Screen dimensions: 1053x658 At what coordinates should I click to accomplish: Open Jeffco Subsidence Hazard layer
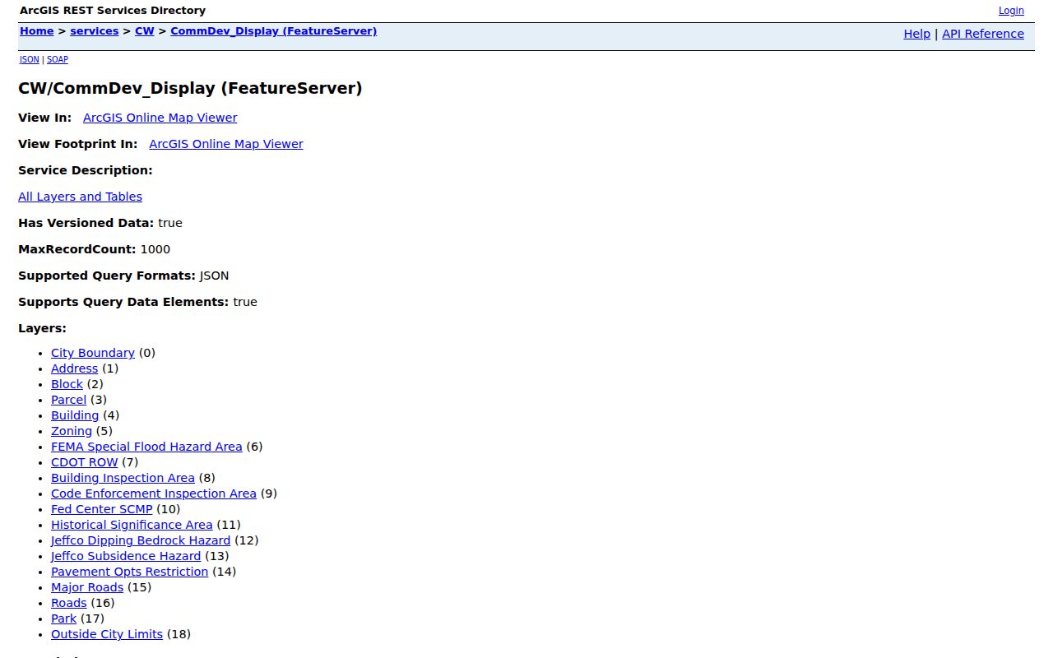[x=126, y=556]
